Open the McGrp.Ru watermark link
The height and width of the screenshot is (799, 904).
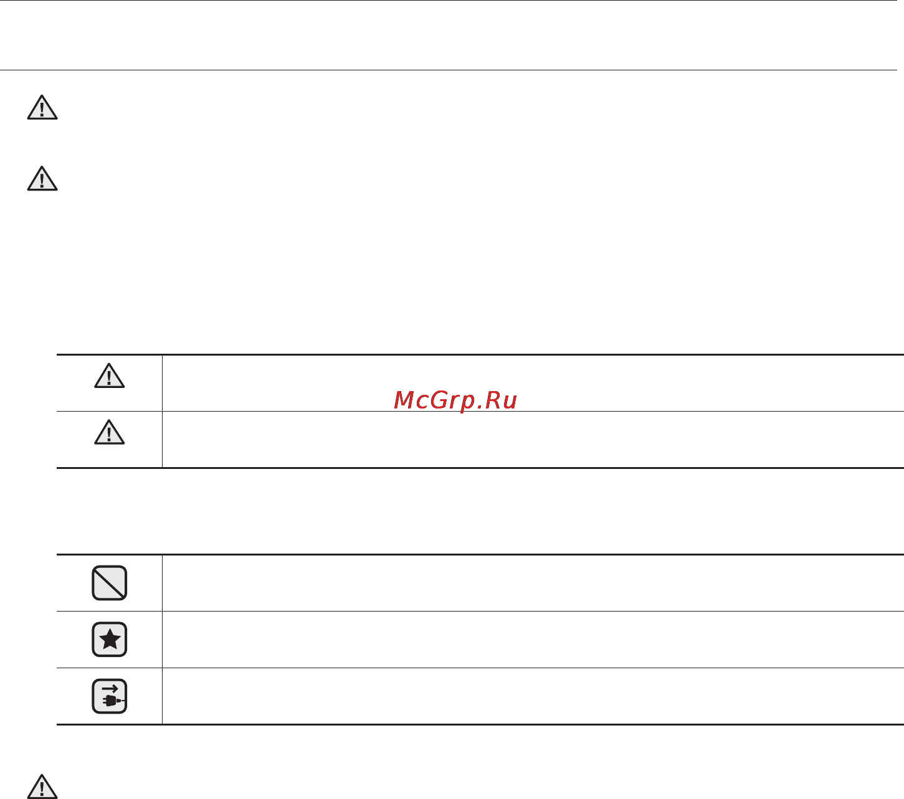[x=455, y=400]
